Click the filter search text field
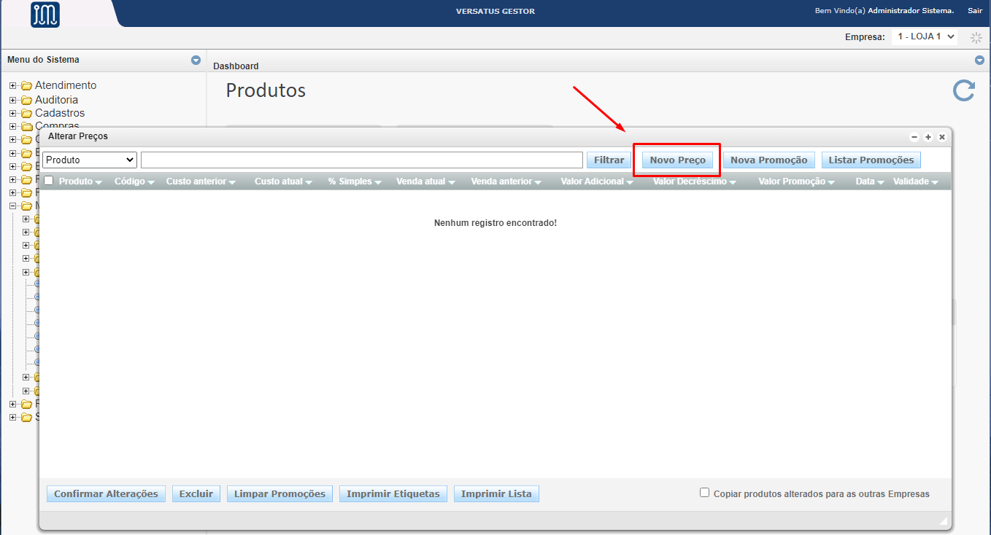 [361, 160]
